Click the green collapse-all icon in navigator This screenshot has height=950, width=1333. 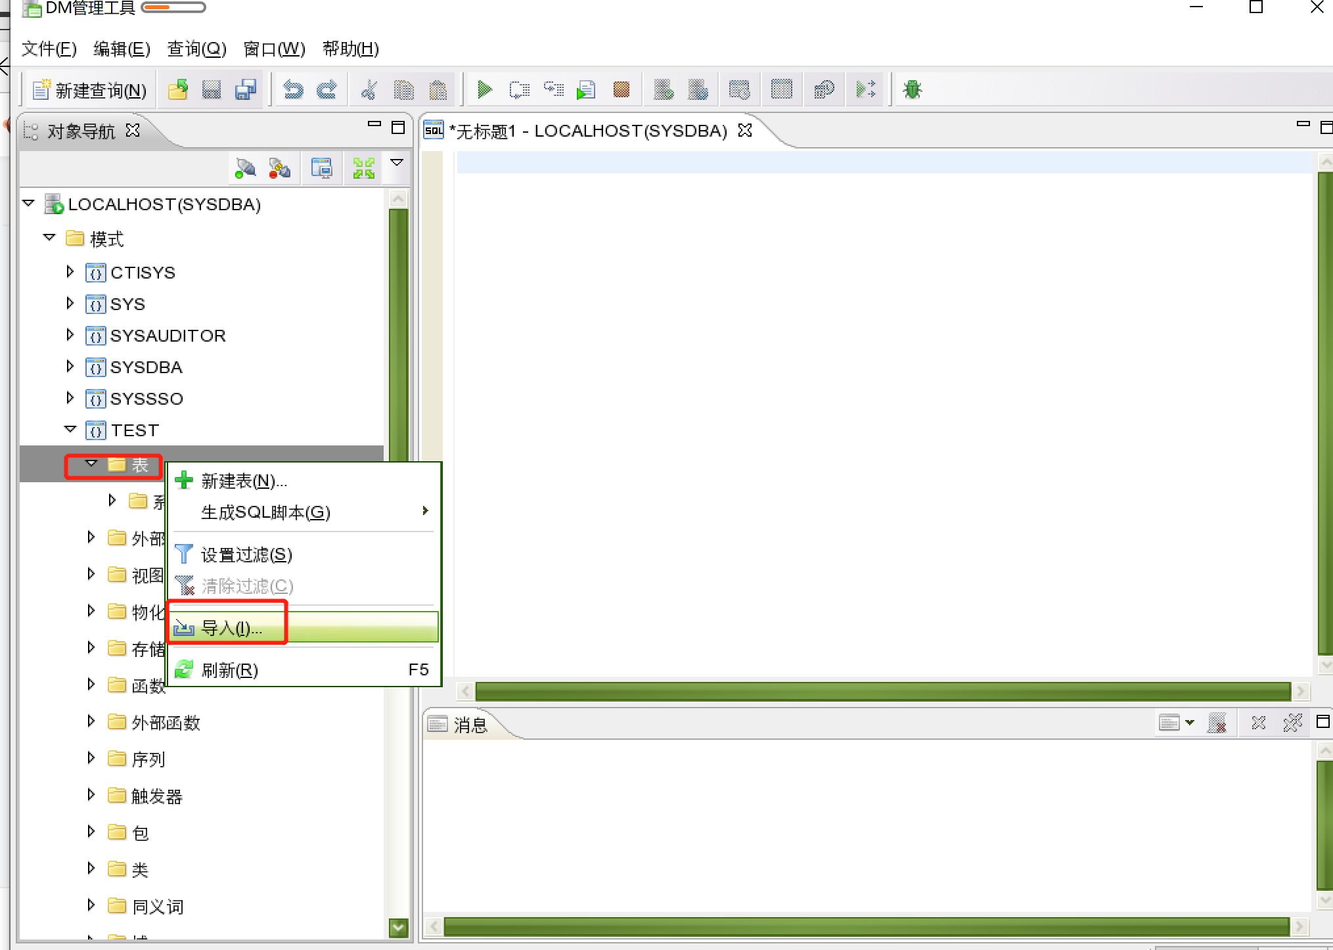click(363, 168)
